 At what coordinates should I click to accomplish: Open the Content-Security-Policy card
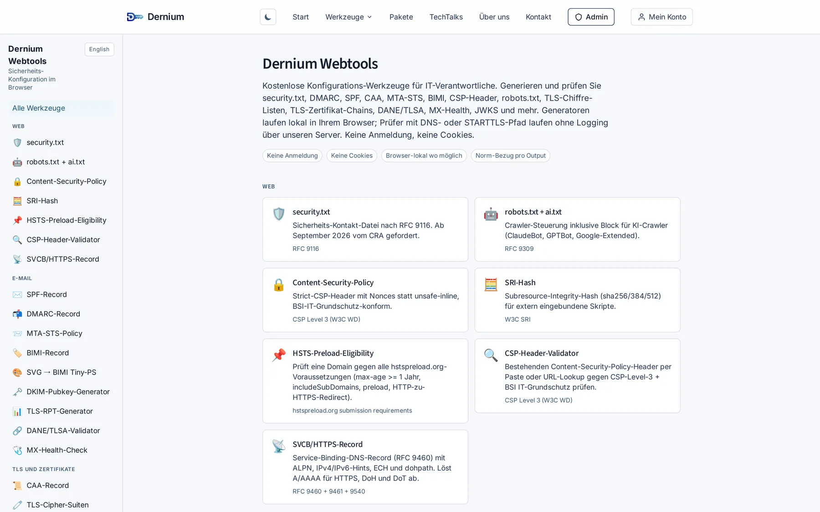pyautogui.click(x=365, y=300)
